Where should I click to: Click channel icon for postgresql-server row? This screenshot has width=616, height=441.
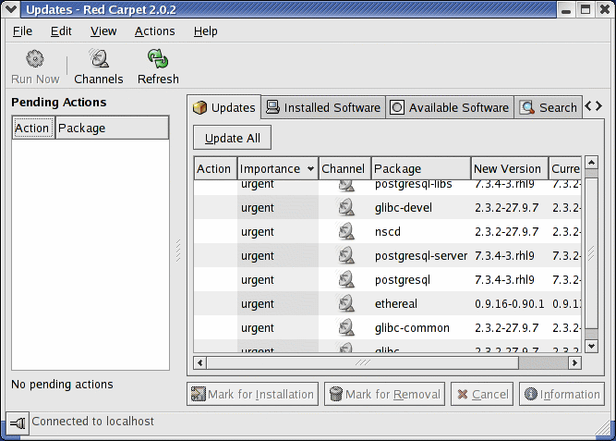346,256
